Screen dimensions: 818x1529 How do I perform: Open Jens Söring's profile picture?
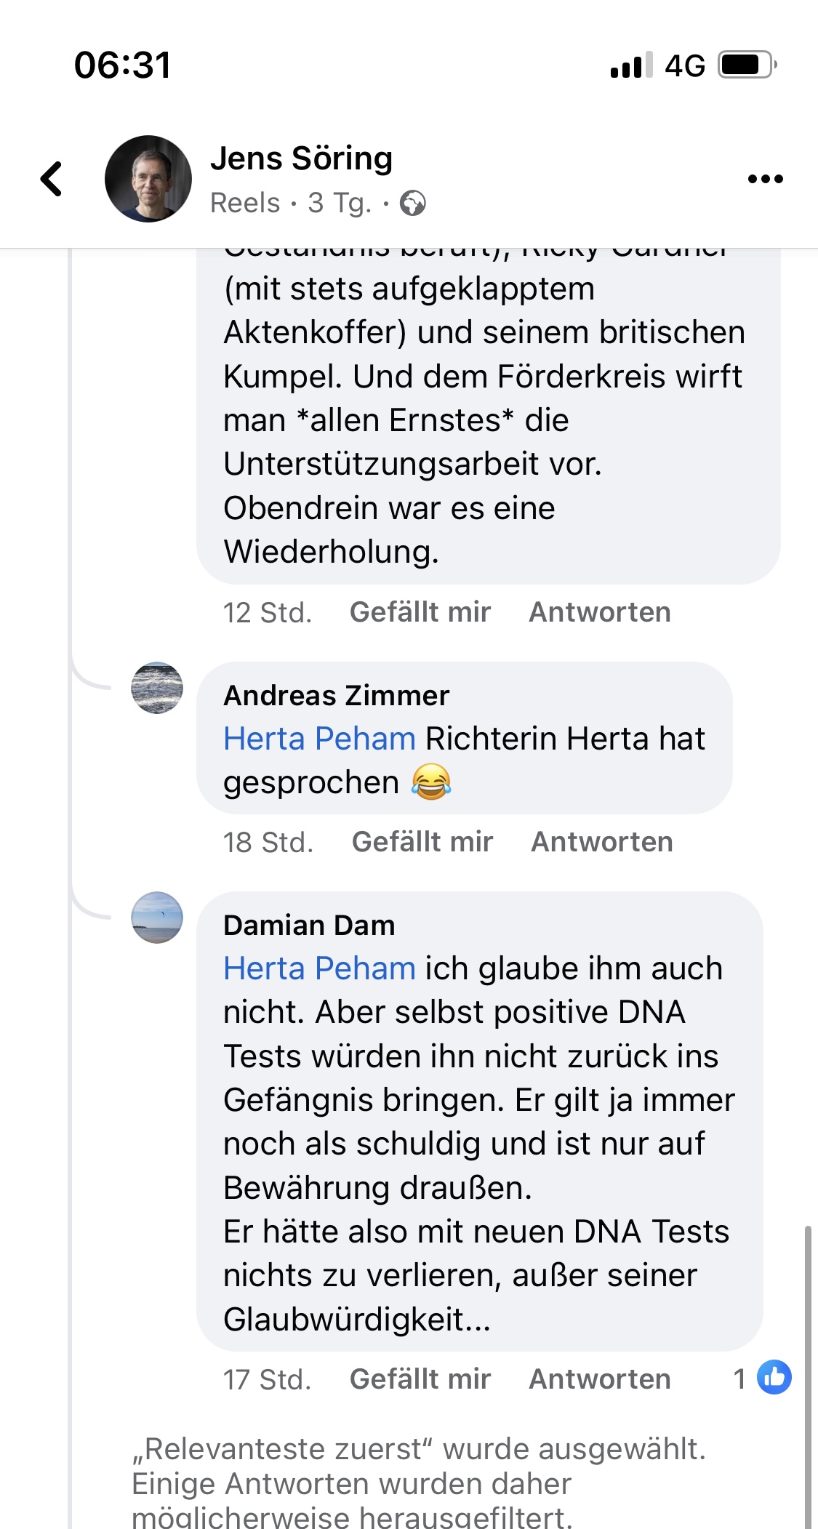[x=148, y=179]
